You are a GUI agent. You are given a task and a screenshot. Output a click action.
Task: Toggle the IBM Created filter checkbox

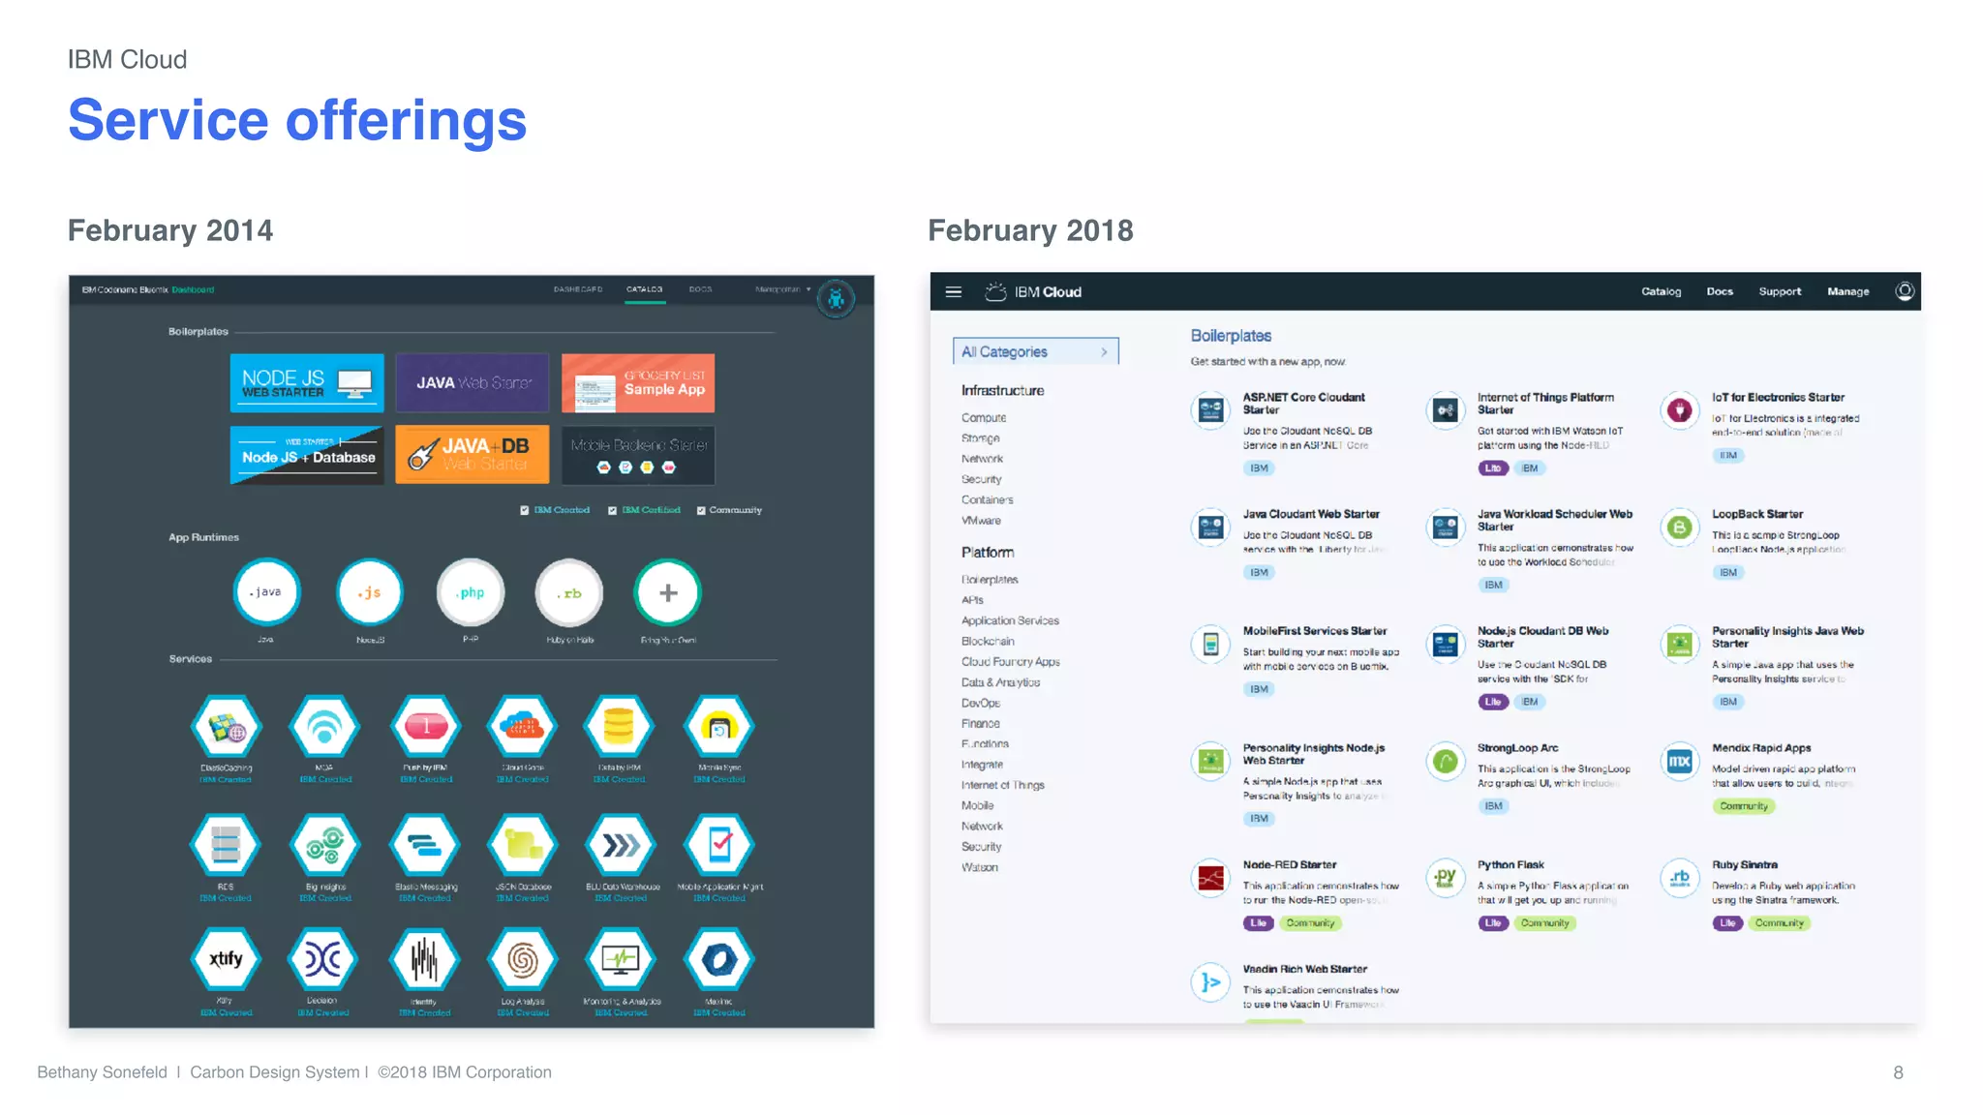pos(525,510)
